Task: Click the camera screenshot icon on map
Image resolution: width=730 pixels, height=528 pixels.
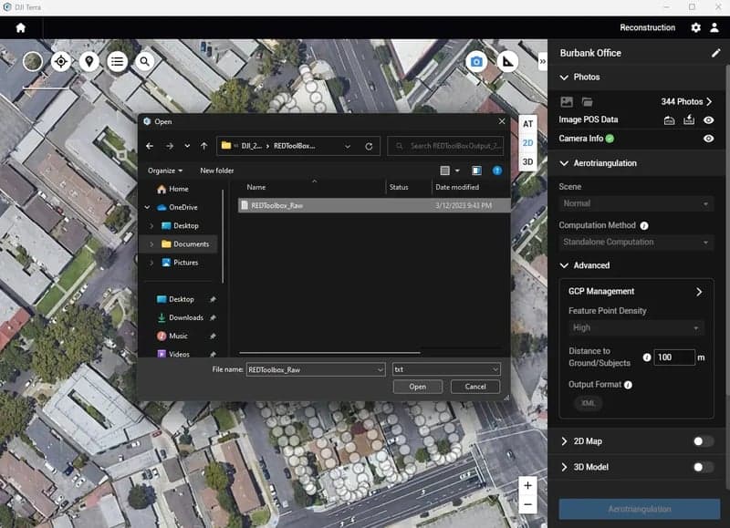Action: pos(475,61)
